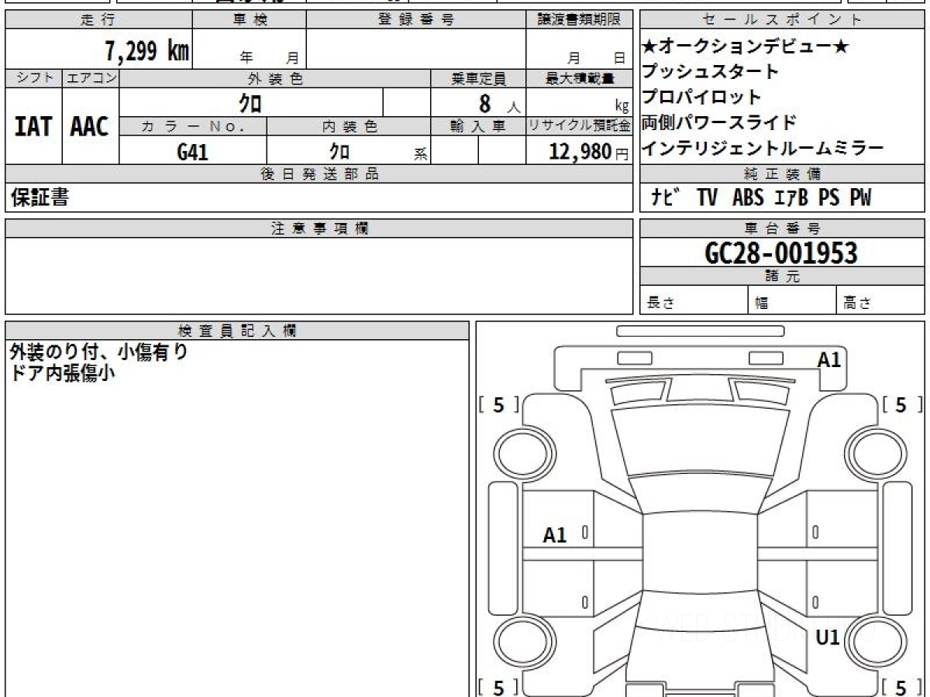
Task: Select the IAT shift value
Action: pyautogui.click(x=33, y=126)
